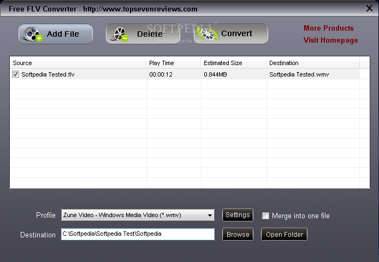Click the Delete film reel icon
Screen dimensions: 379x262
120,34
